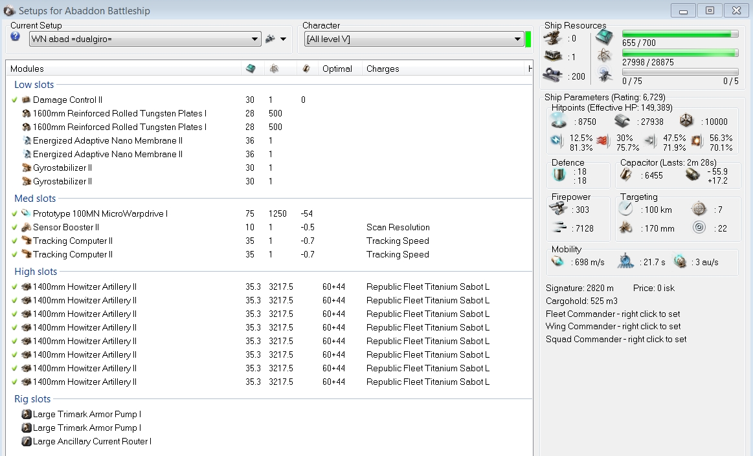Toggle the Prototype 100MN MicroWarpdrive I checkmark
The width and height of the screenshot is (753, 456).
point(14,213)
